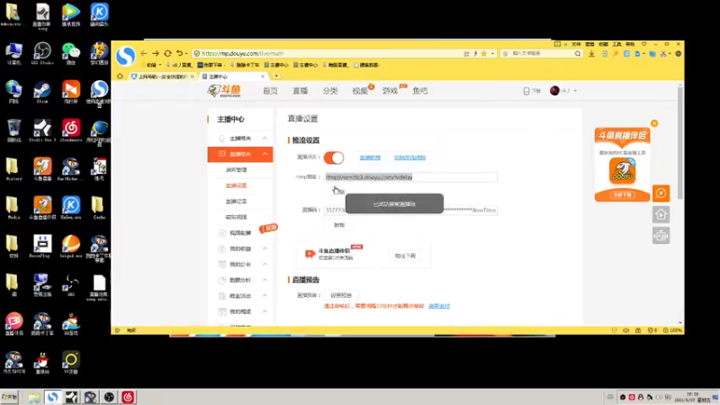
Task: Open the 游戏 nav item
Action: [x=390, y=91]
